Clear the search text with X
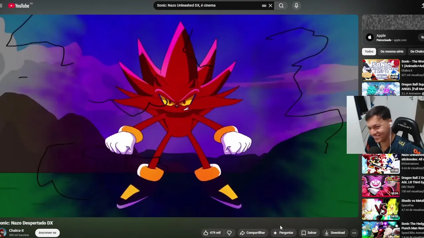424x238 pixels. tap(270, 6)
